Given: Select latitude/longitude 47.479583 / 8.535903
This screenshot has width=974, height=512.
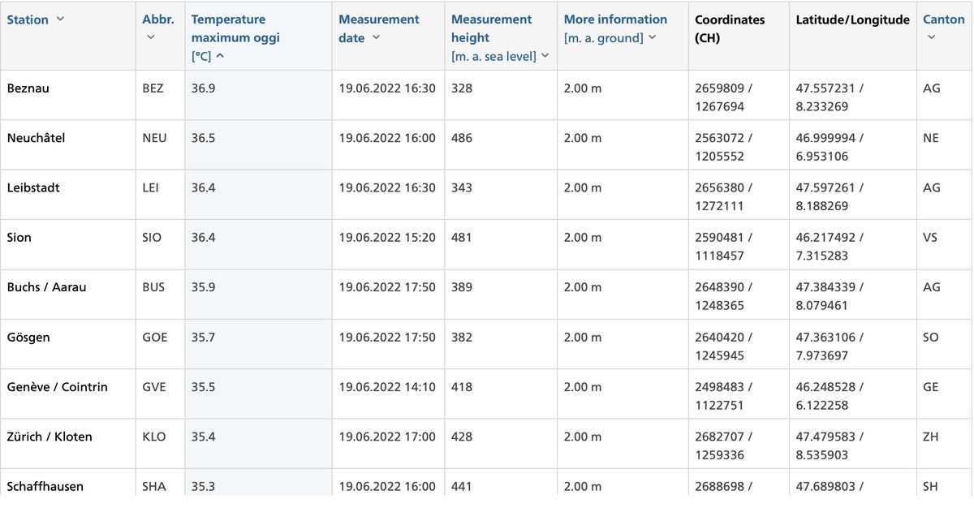Looking at the screenshot, I should [x=830, y=445].
